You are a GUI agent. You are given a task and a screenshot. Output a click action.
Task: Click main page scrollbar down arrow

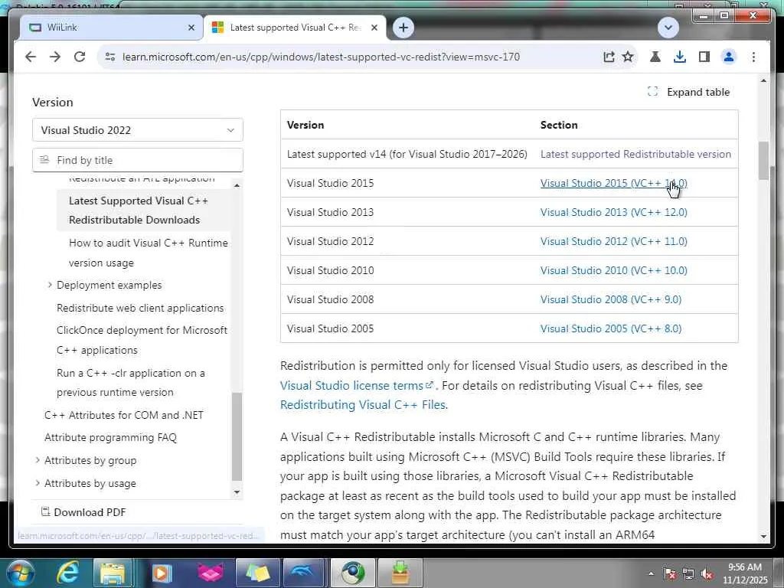tap(763, 537)
